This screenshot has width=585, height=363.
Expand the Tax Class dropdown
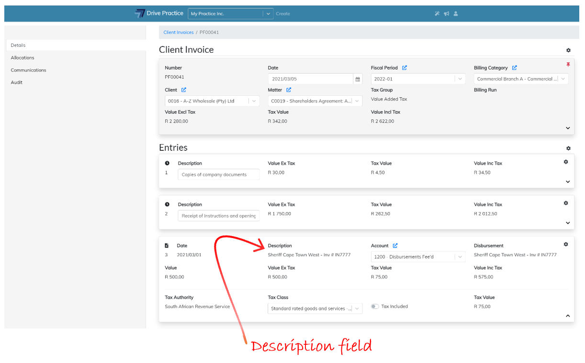357,309
